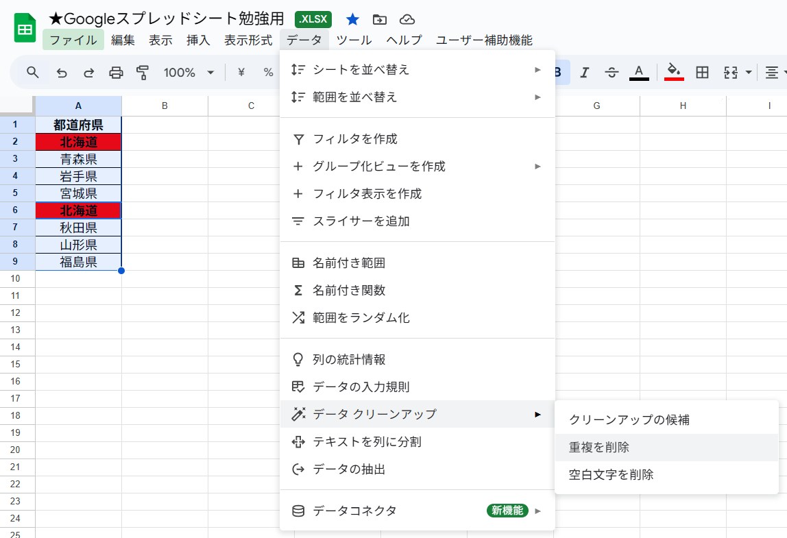The width and height of the screenshot is (787, 538).
Task: Select the paint format roller icon
Action: (x=143, y=72)
